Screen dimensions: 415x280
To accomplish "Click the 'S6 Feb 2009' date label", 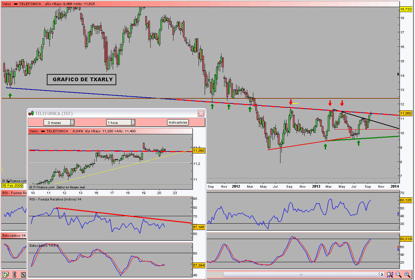I will 13,185.
